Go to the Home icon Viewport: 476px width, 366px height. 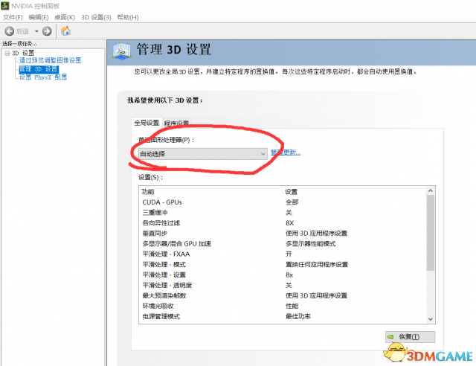pyautogui.click(x=65, y=31)
